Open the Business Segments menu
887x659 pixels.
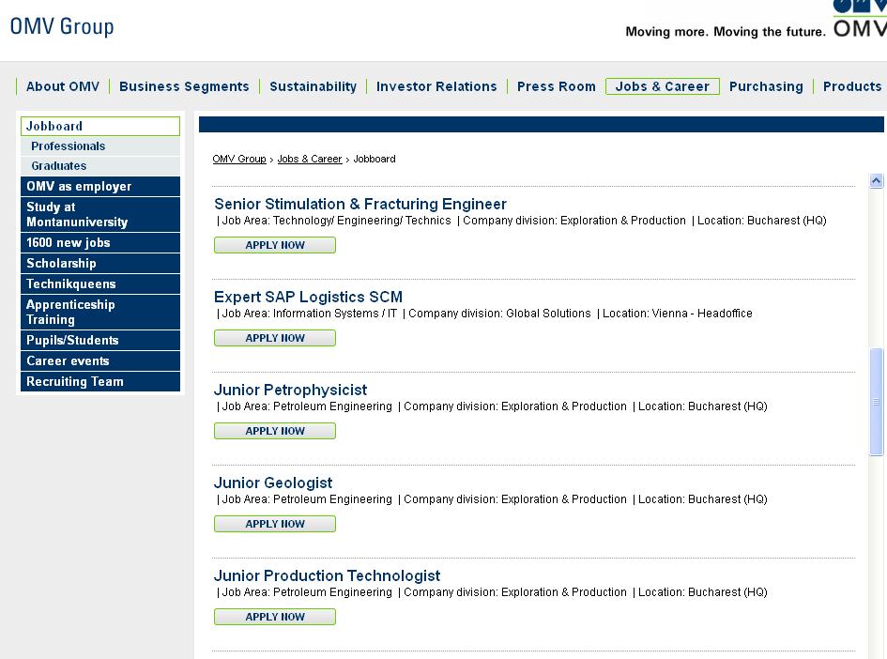(x=184, y=86)
